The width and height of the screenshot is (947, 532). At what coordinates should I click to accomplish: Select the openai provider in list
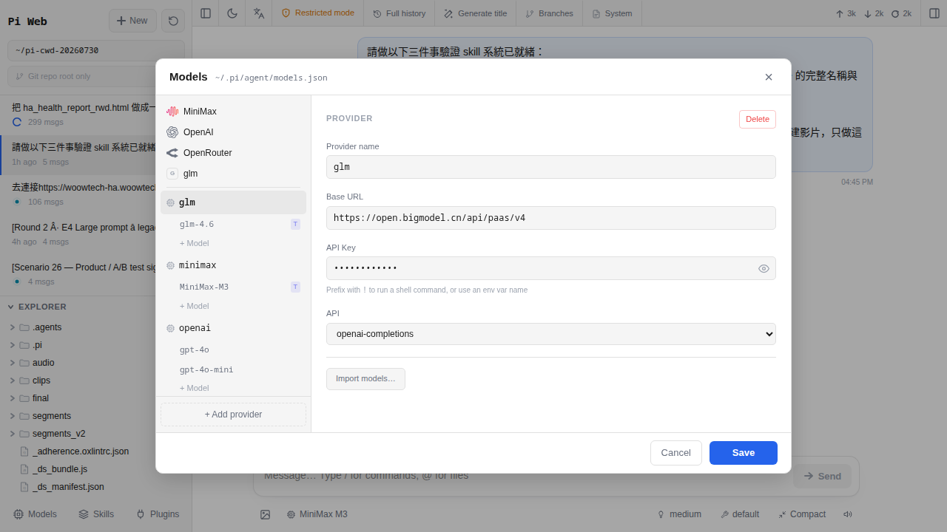click(x=233, y=328)
